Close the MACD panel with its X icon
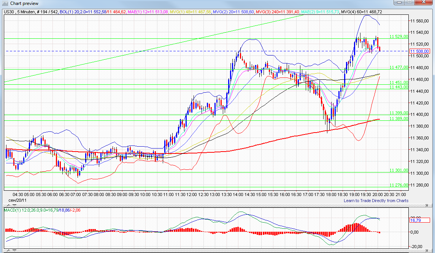This screenshot has width=435, height=253. 427,206
